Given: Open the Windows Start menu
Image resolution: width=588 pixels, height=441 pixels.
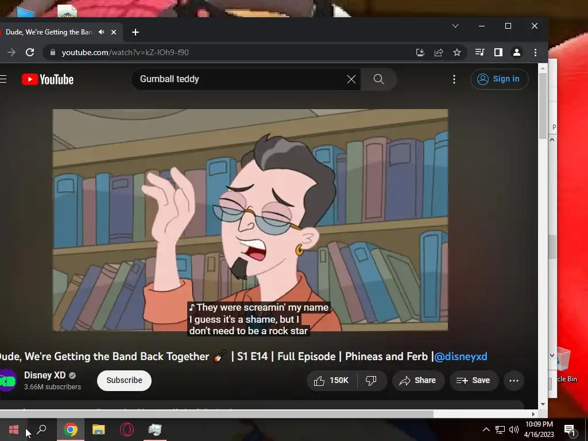Looking at the screenshot, I should click(x=14, y=430).
